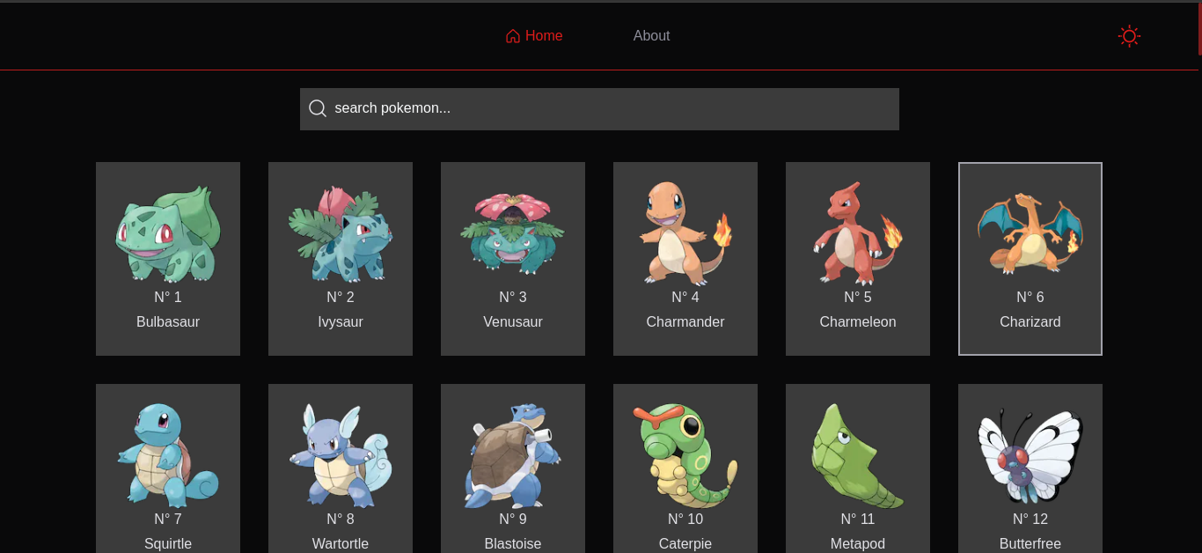The height and width of the screenshot is (553, 1202).
Task: Open the About page link
Action: point(651,36)
